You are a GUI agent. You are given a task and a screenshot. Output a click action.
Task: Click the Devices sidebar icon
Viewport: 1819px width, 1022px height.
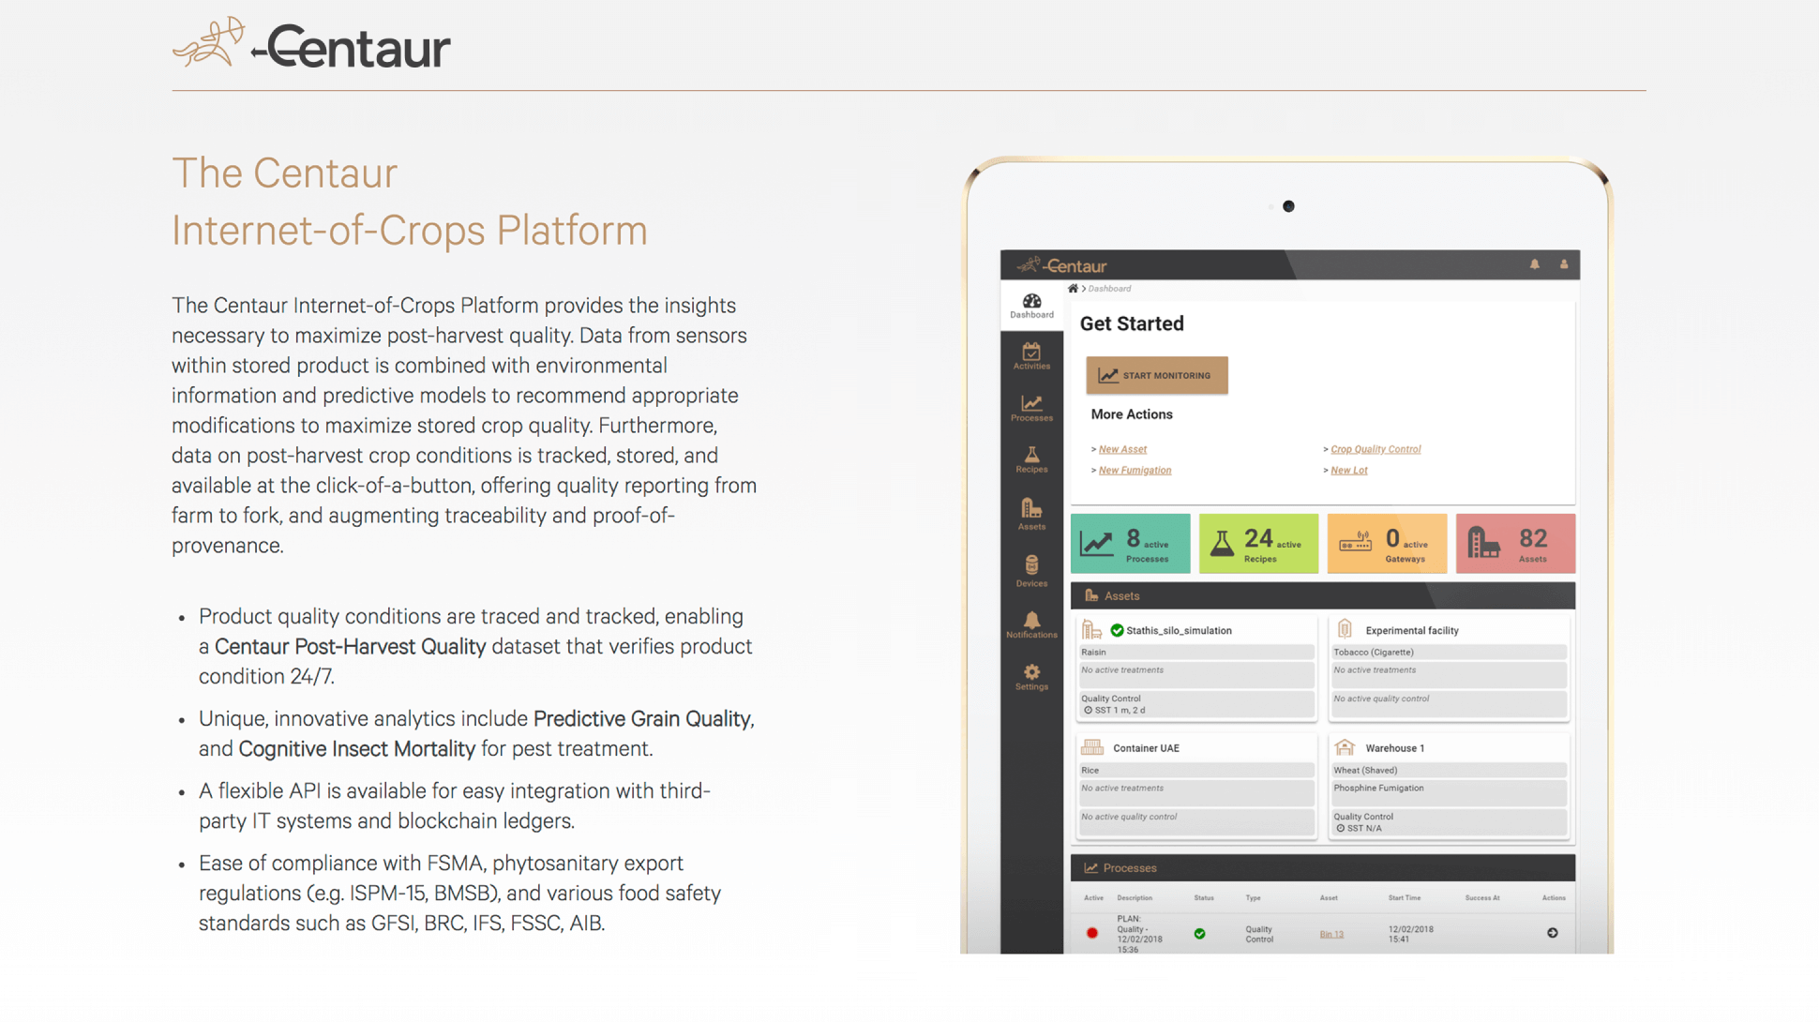(x=1029, y=574)
